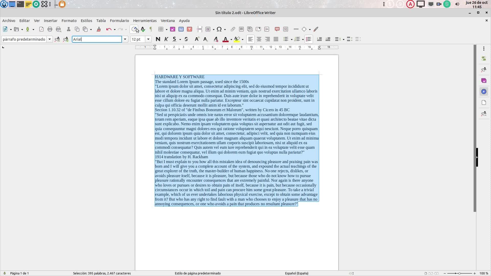491x276 pixels.
Task: Insert an image using toolbar icon
Action: (173, 29)
